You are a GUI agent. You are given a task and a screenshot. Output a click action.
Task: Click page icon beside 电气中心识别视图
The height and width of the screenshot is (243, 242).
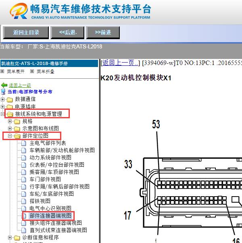click(24, 208)
